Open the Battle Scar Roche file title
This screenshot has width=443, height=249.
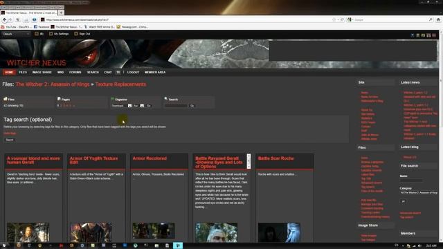point(275,158)
